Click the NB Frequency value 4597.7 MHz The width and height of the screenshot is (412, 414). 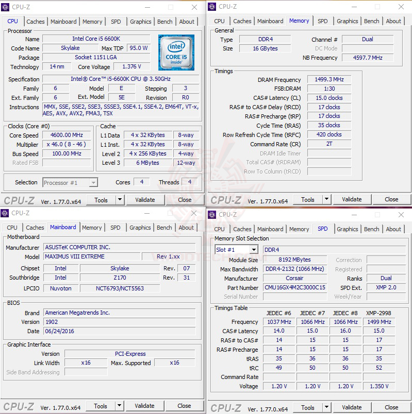pyautogui.click(x=368, y=58)
